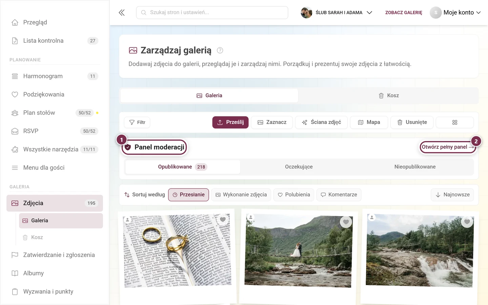Screen dimensions: 488x305
Task: Show Oczekujące moderation tab
Action: click(299, 167)
